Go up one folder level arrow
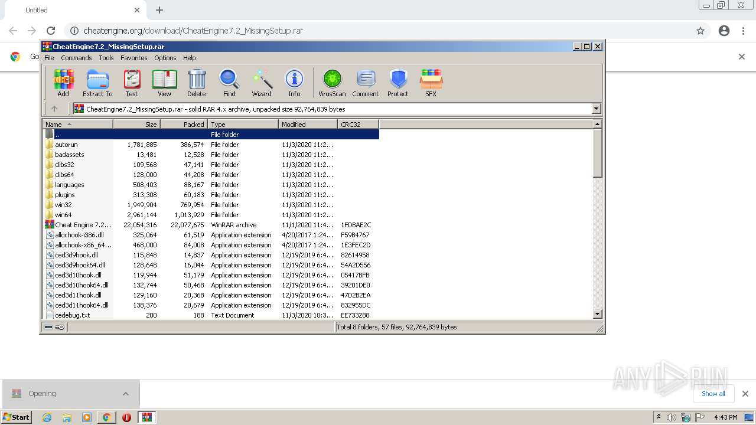756x425 pixels. [54, 109]
